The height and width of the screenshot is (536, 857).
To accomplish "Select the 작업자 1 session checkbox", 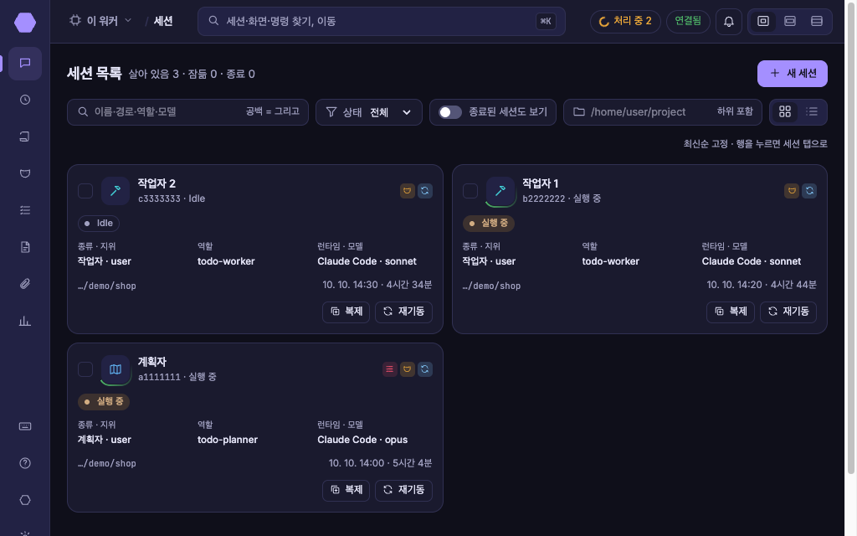I will (470, 191).
